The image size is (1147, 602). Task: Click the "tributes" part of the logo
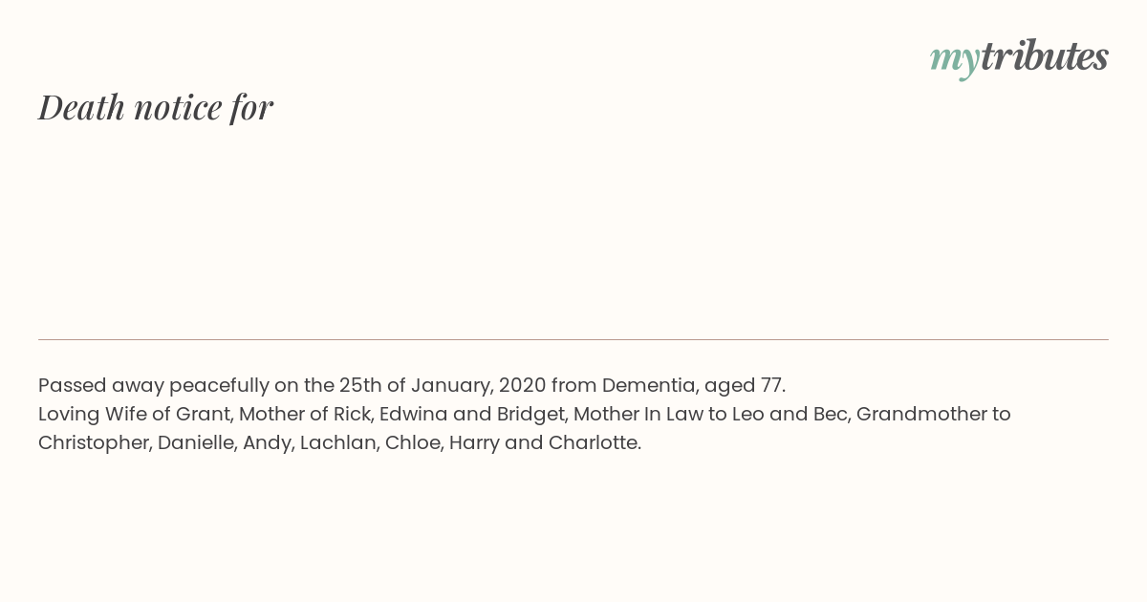pos(1045,56)
